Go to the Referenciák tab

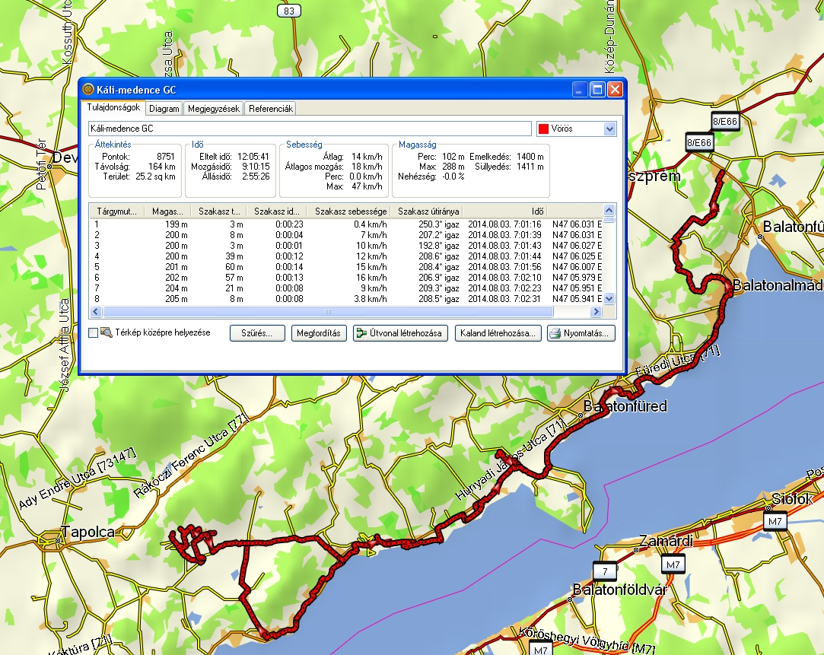point(270,109)
